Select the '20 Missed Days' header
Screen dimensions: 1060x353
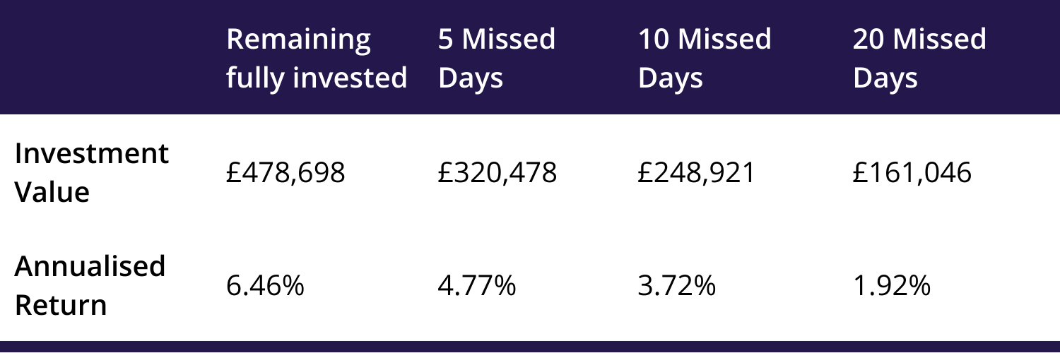click(919, 59)
